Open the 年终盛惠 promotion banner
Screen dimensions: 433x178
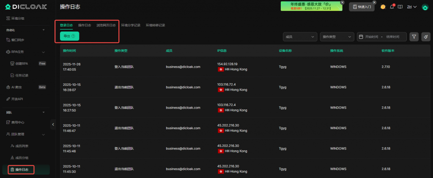(x=312, y=6)
